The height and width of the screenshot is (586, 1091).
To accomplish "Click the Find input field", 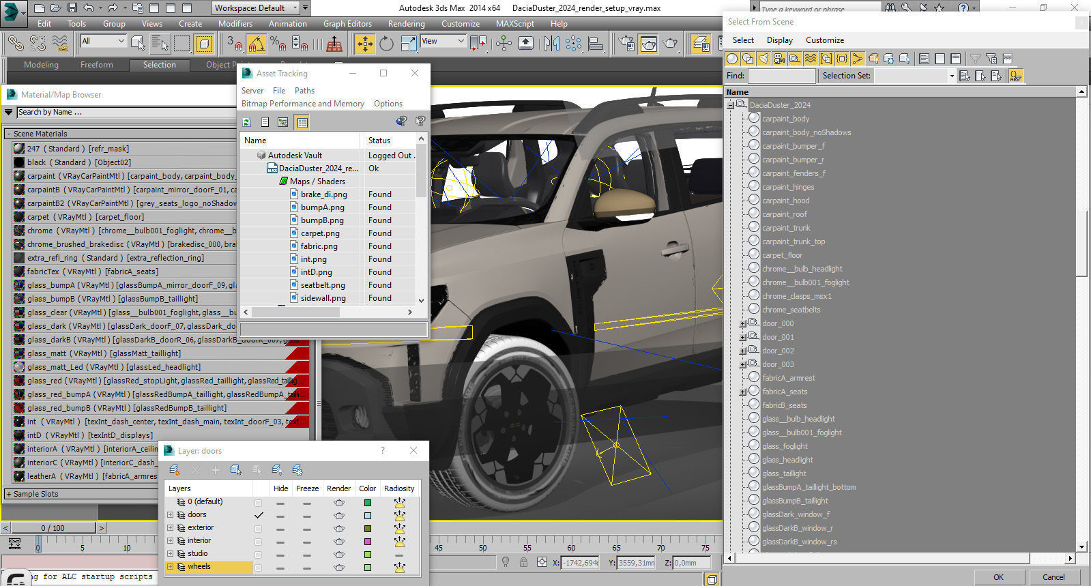I will pyautogui.click(x=781, y=76).
